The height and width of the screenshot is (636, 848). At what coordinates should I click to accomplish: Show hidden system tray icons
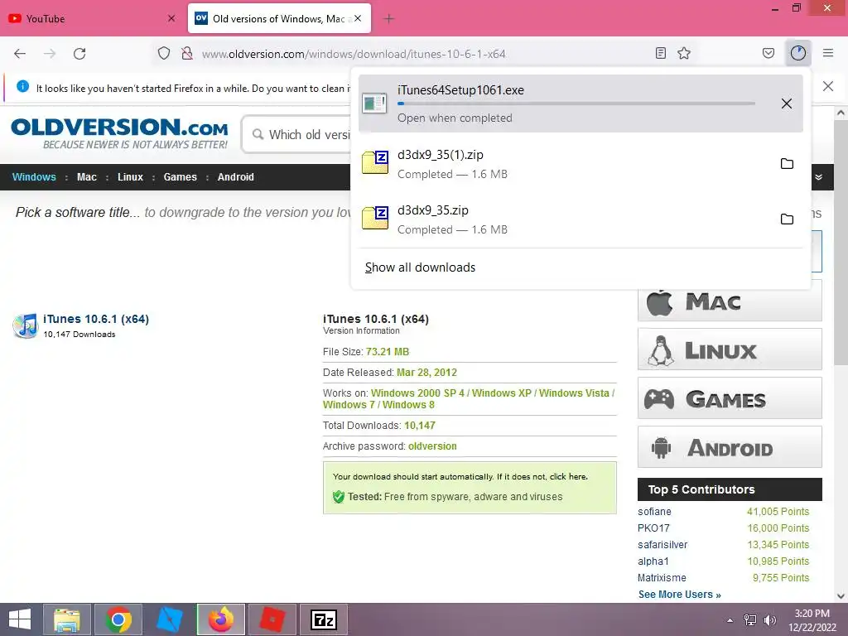coord(730,620)
